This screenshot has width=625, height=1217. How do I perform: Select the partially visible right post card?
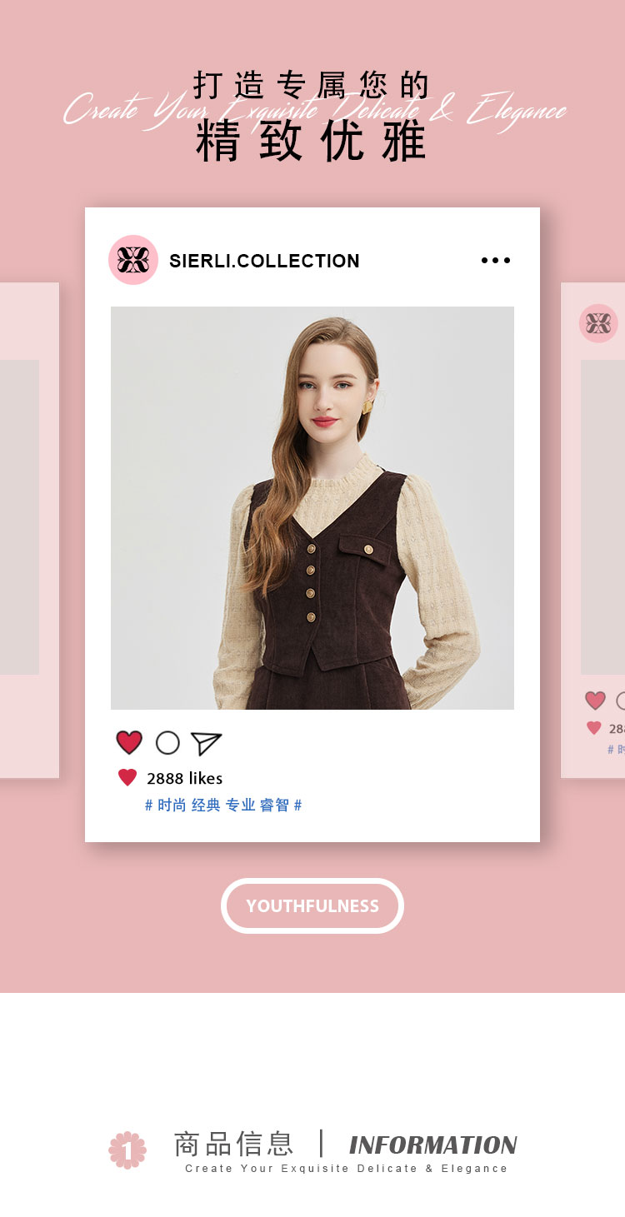click(x=593, y=531)
